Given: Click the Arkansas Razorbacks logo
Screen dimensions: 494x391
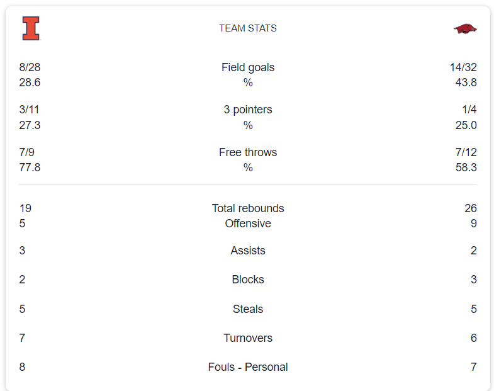Looking at the screenshot, I should point(465,28).
